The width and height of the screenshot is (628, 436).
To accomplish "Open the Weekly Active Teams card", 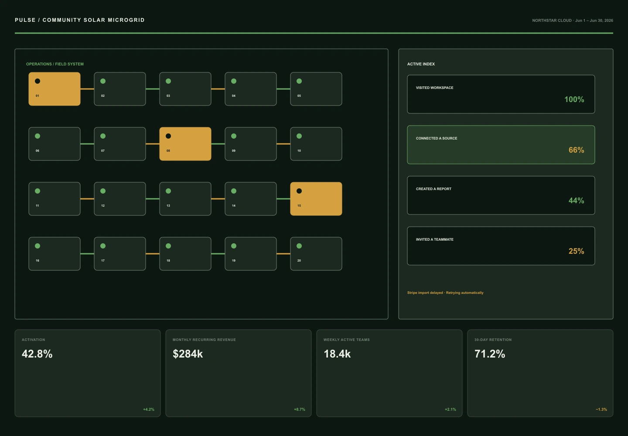I will click(x=389, y=373).
